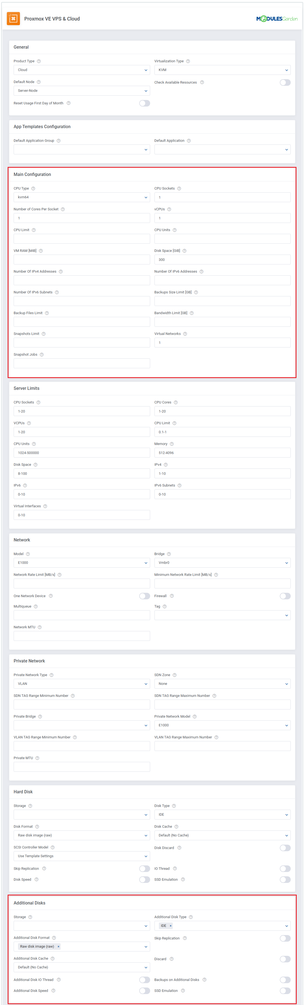Toggle Additional Disk IO Thread
306x1005 pixels.
145,980
